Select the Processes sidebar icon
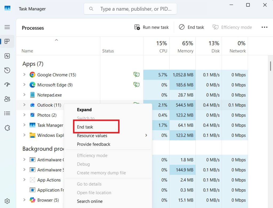The height and width of the screenshot is (208, 273). click(x=7, y=41)
